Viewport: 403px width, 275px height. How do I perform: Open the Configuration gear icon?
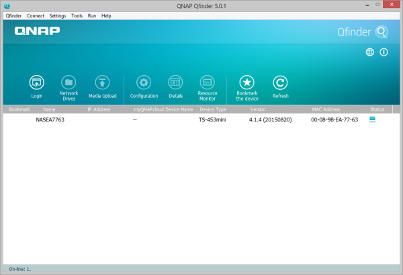(x=143, y=82)
